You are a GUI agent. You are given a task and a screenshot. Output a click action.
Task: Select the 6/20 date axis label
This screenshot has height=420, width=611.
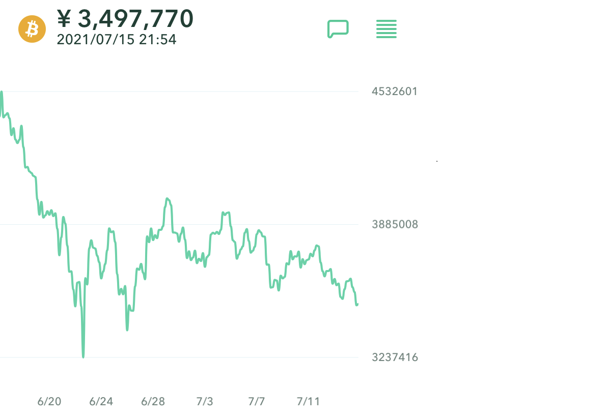[49, 402]
